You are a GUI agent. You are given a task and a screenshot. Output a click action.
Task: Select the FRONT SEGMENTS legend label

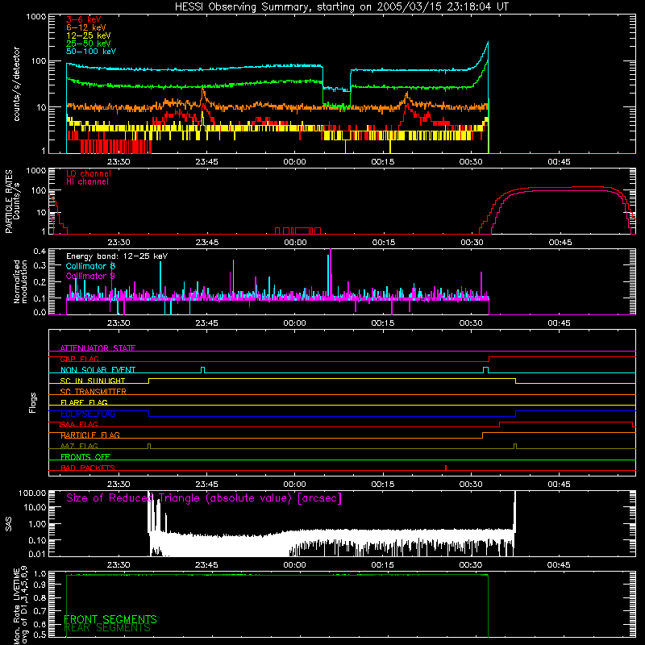tap(110, 619)
